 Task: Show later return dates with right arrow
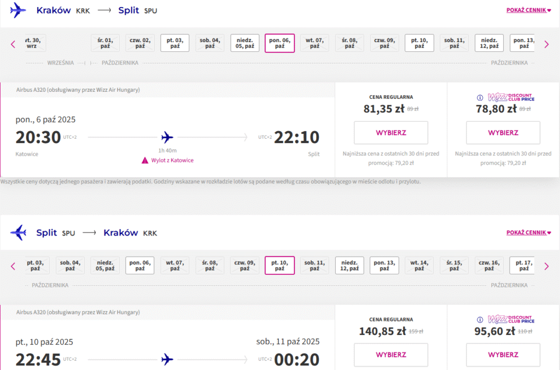tap(546, 266)
